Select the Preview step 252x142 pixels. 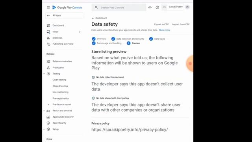(133, 43)
